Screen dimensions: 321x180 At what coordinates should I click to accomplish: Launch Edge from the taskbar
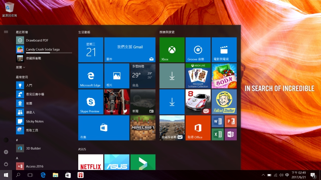43,175
